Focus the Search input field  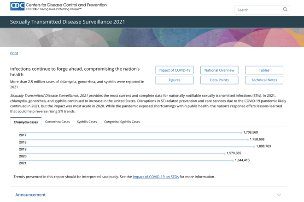pyautogui.click(x=262, y=10)
